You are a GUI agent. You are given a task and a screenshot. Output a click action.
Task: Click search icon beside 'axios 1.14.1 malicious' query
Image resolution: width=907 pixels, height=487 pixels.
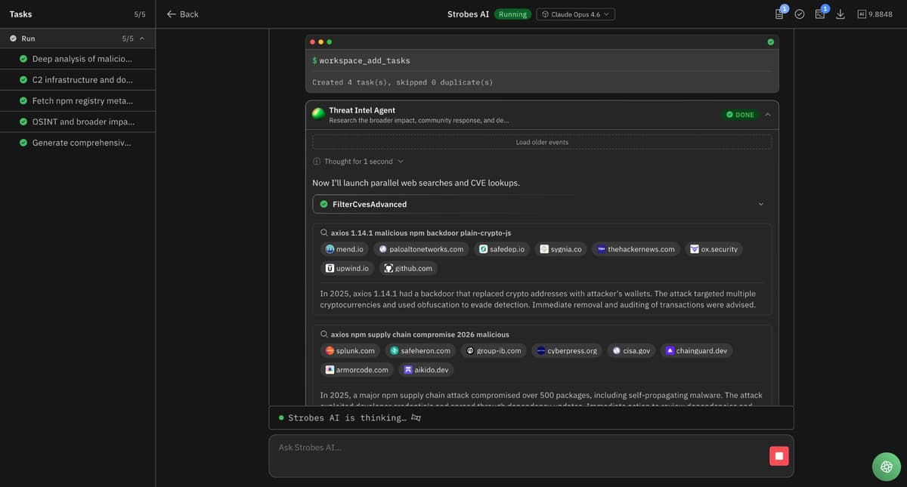point(324,233)
